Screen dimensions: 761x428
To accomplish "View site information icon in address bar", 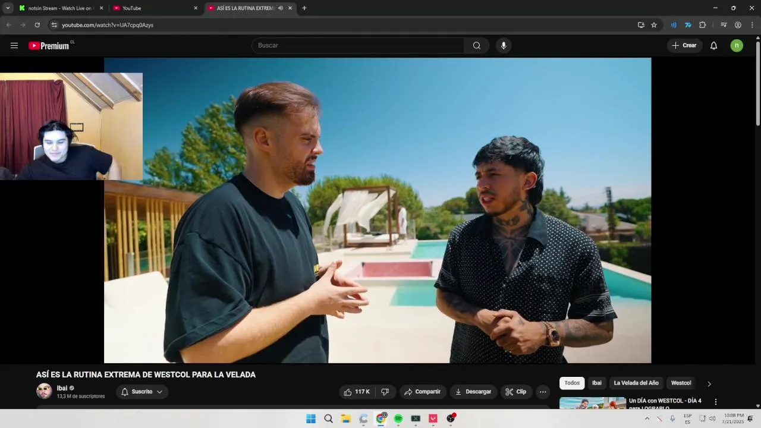I will 54,25.
